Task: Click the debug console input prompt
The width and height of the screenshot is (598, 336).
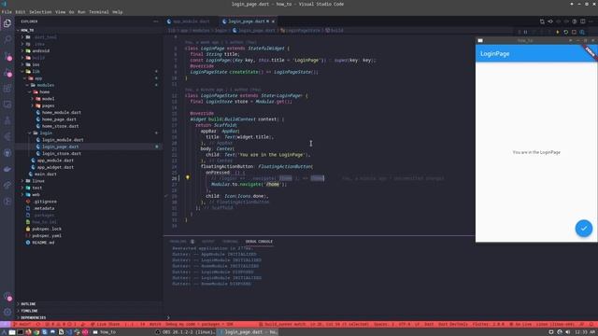Action: (320, 317)
